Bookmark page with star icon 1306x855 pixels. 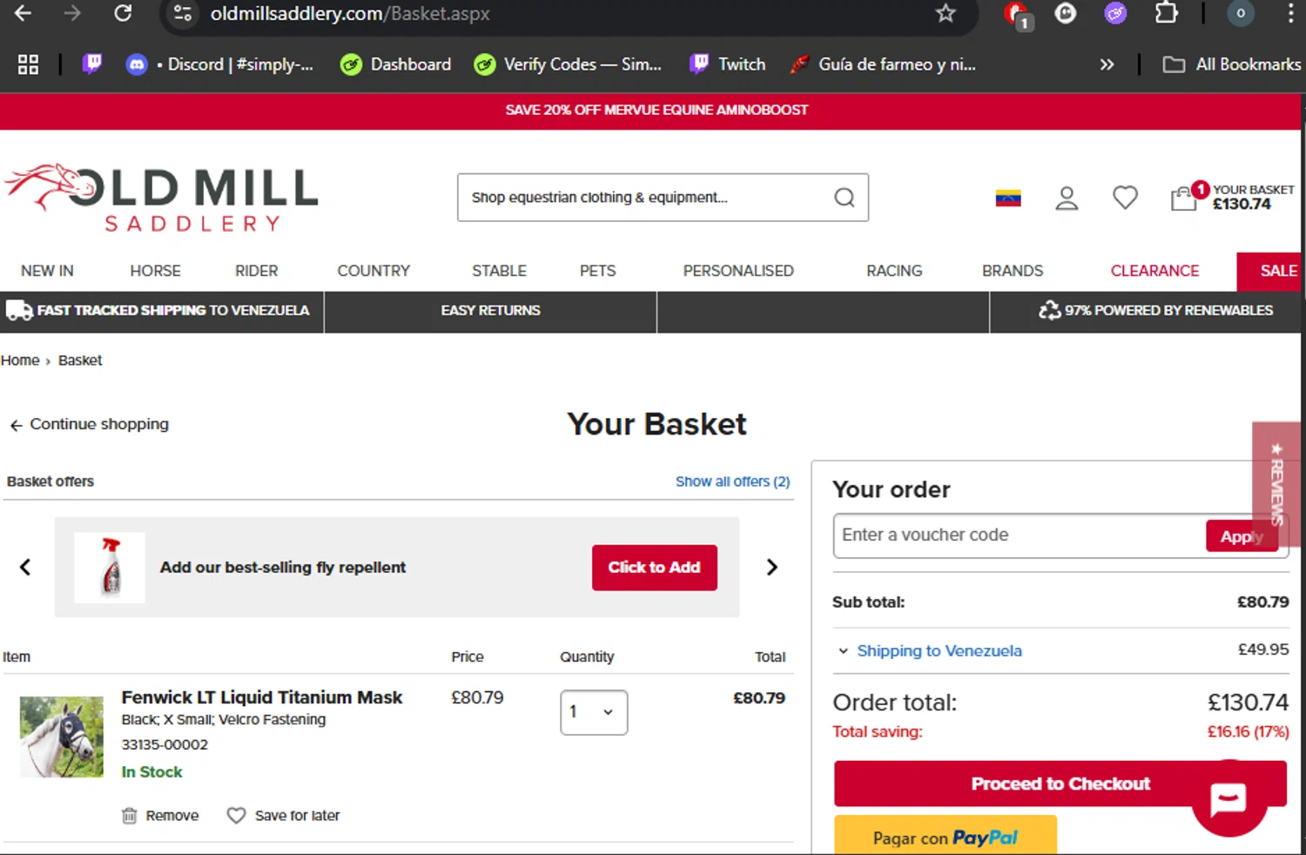[x=946, y=13]
